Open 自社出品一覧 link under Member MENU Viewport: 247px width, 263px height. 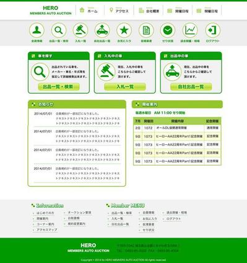tap(120, 224)
